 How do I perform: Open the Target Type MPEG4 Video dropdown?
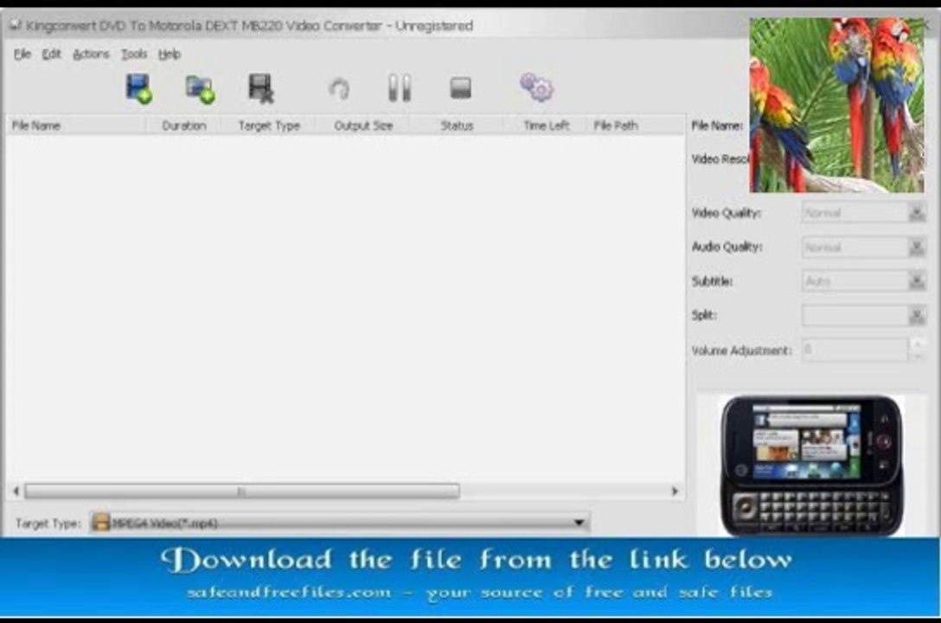pos(340,523)
